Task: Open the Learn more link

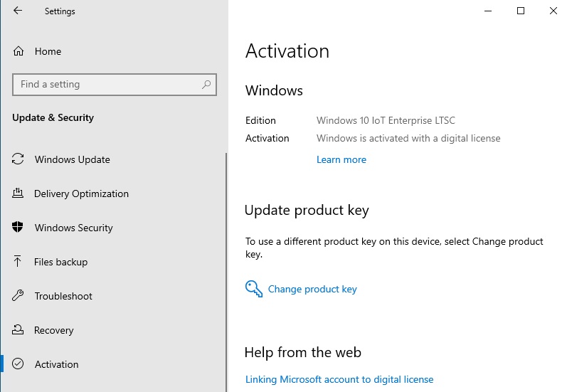Action: click(x=341, y=159)
